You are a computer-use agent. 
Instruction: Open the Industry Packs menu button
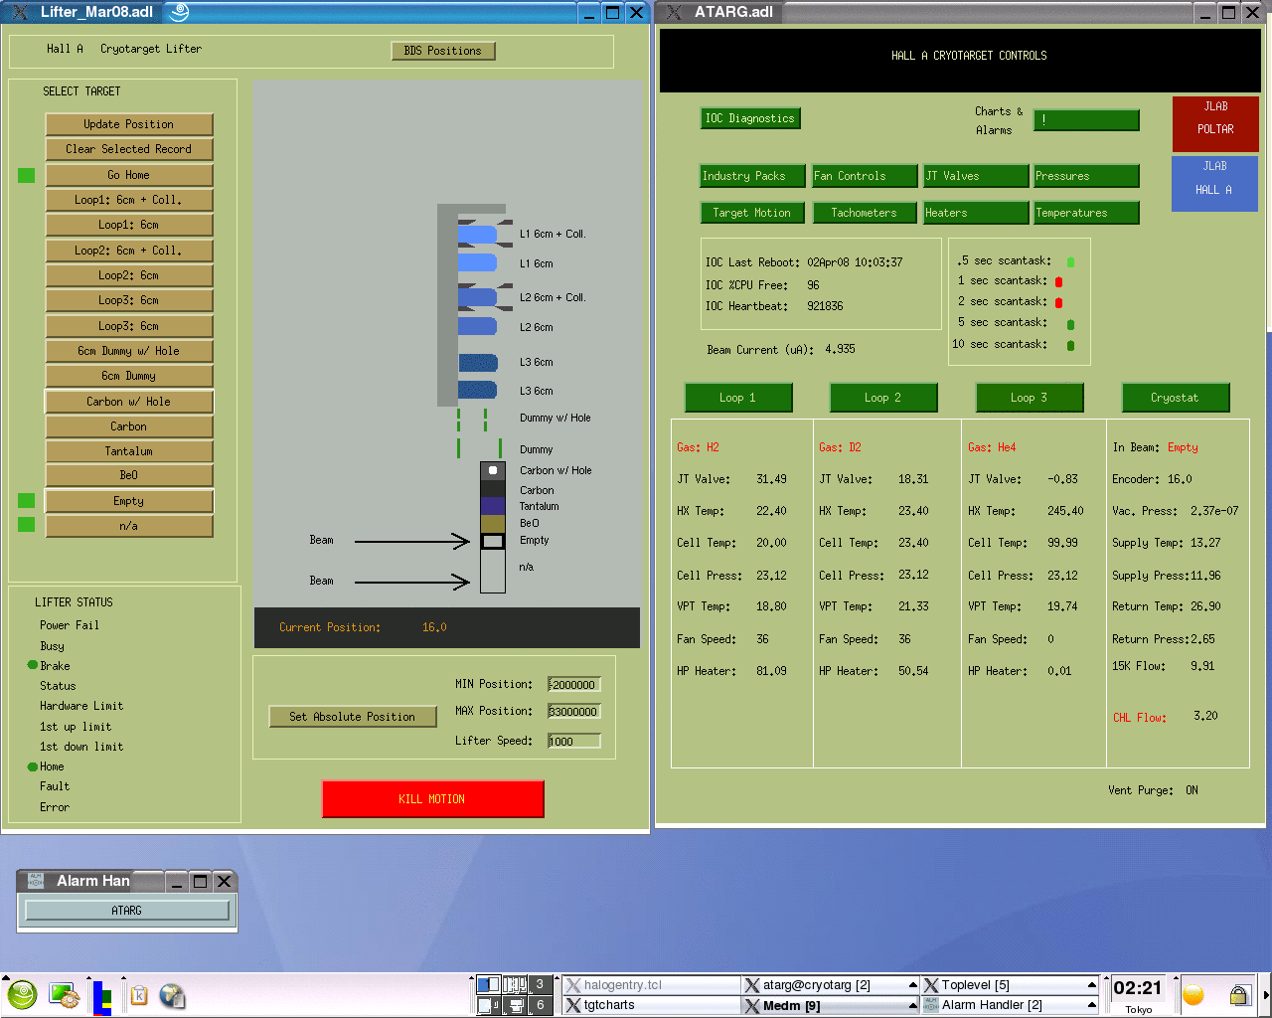point(754,176)
